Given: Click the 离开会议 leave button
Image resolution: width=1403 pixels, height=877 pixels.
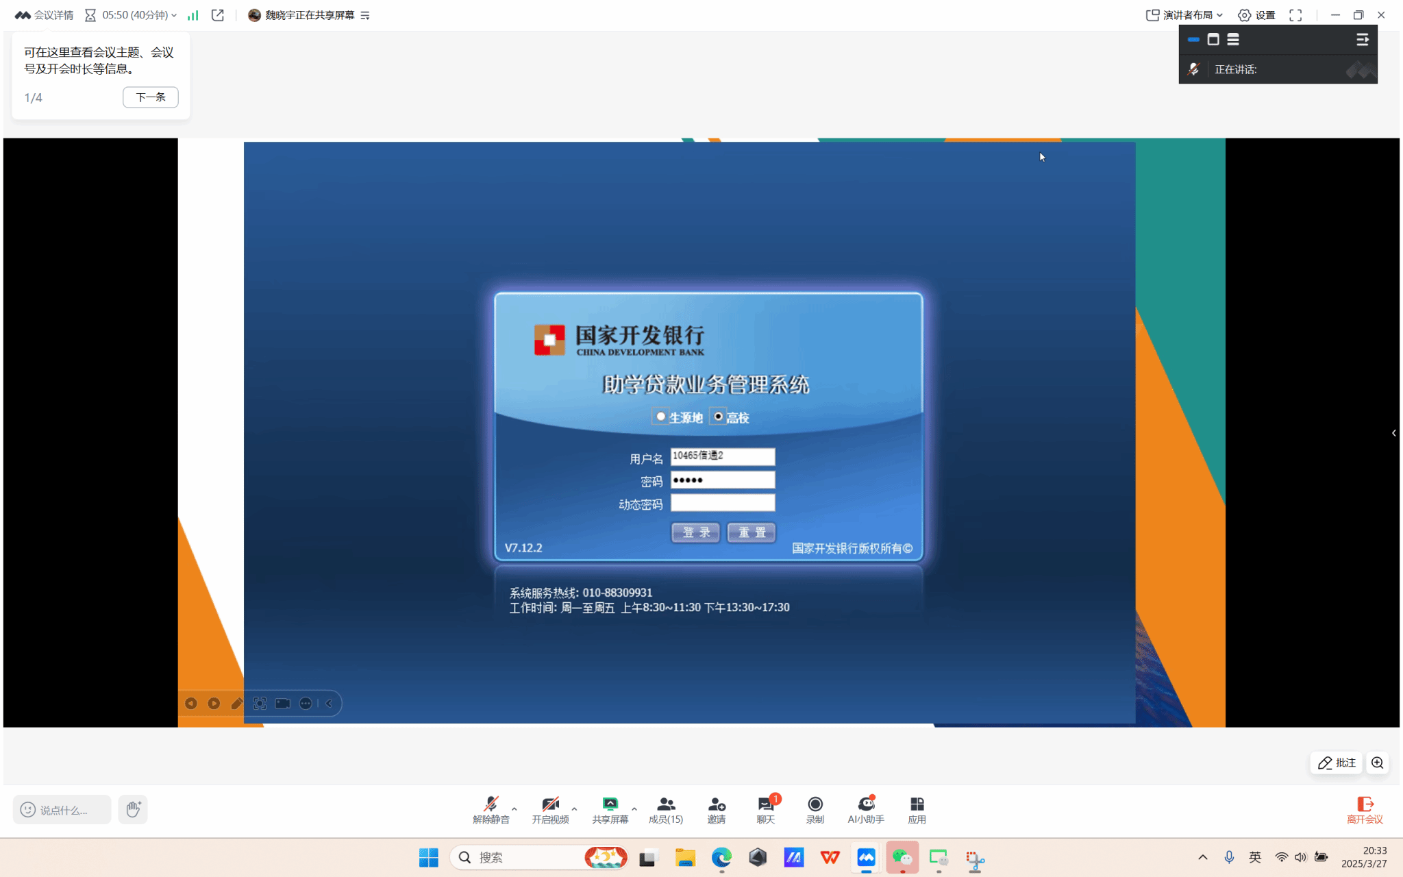Looking at the screenshot, I should [x=1364, y=808].
